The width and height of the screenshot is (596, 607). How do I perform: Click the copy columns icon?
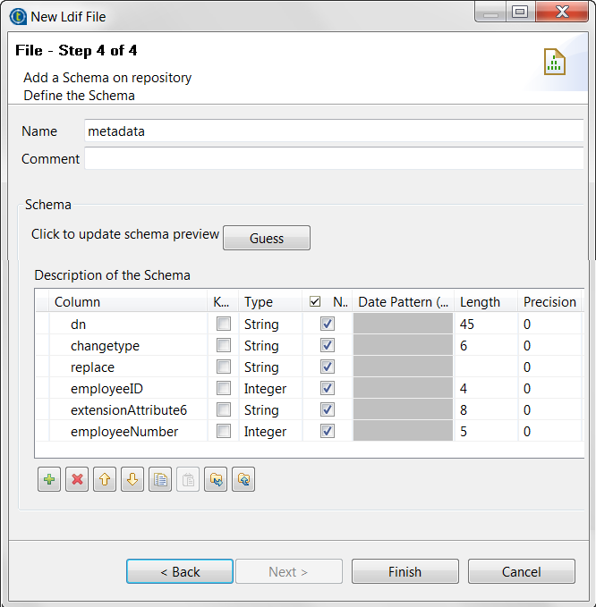point(160,479)
